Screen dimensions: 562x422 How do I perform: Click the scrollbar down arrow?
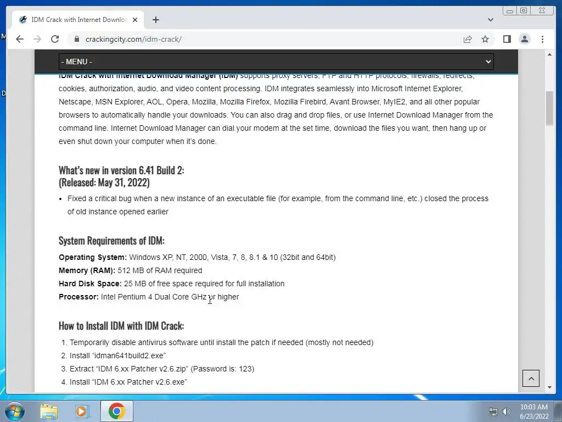click(549, 387)
